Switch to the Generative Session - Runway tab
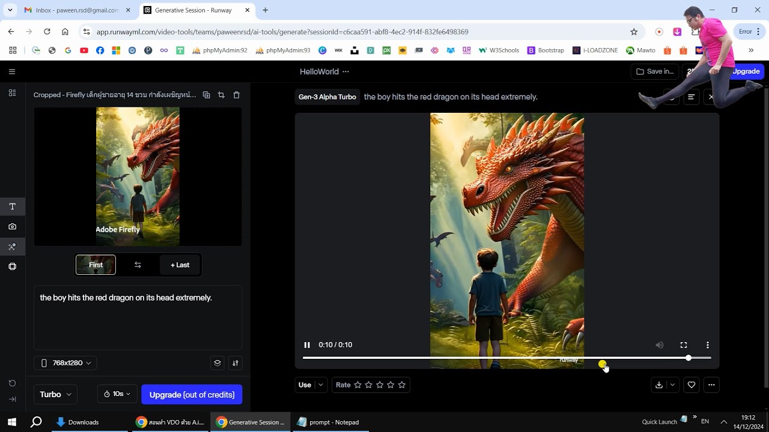Image resolution: width=769 pixels, height=432 pixels. (x=196, y=10)
